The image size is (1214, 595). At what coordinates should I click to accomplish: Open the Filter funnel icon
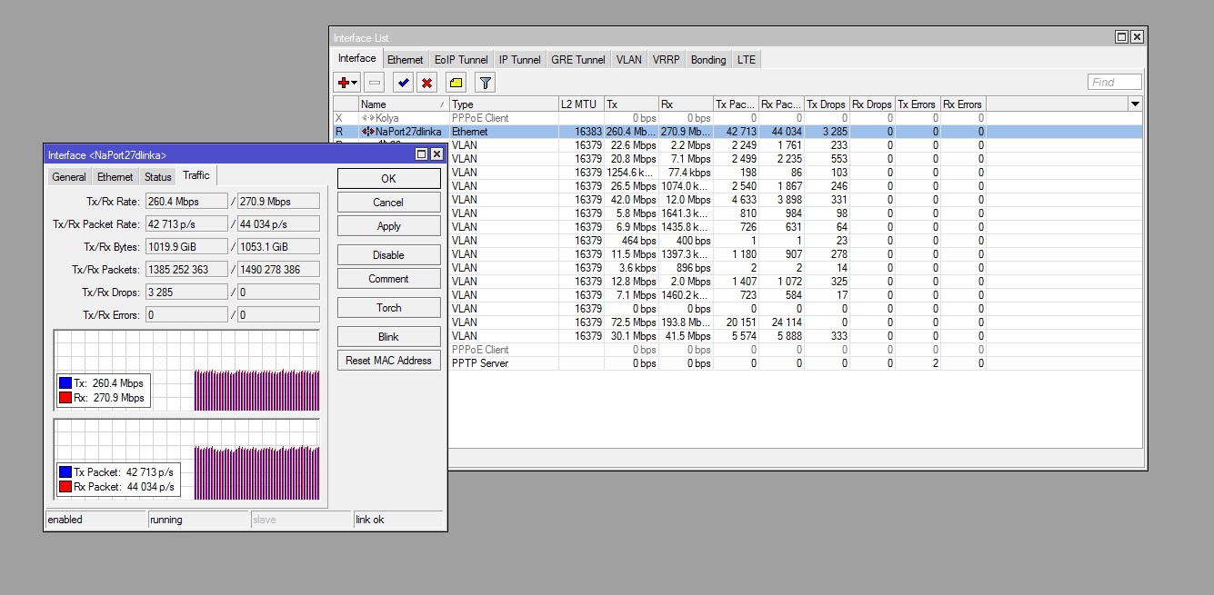click(486, 83)
